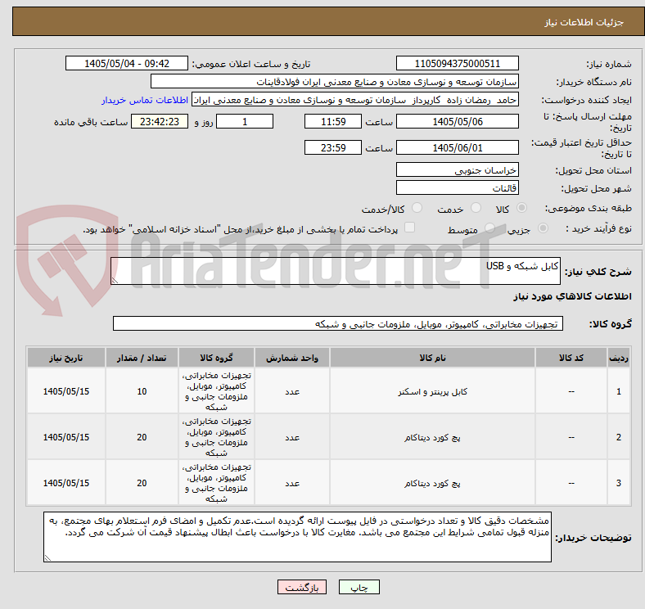Screen dimensions: 645x609
Task: Click پچ کورد دیتاکام in row 3
Action: pos(432,483)
